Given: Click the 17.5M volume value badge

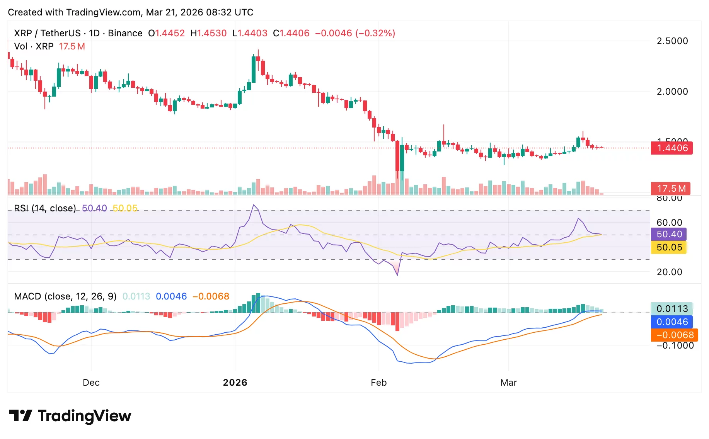Looking at the screenshot, I should coord(671,189).
